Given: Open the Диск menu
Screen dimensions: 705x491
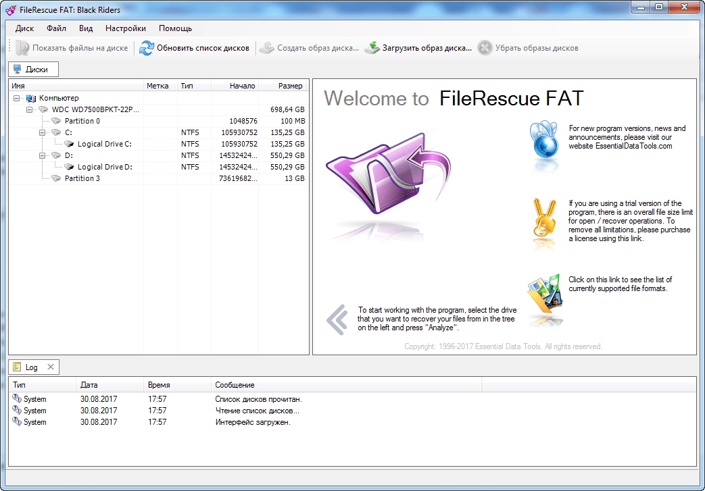Looking at the screenshot, I should (24, 28).
